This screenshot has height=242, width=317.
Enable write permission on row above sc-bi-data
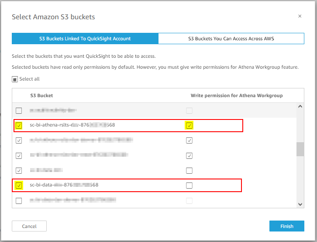pos(189,171)
